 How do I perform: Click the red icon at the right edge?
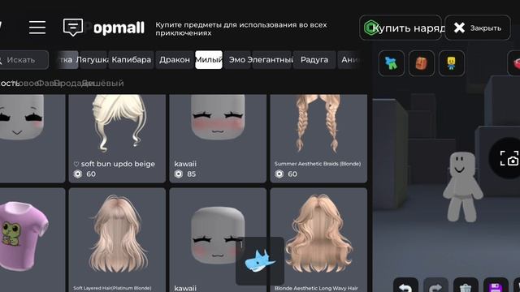(x=514, y=63)
